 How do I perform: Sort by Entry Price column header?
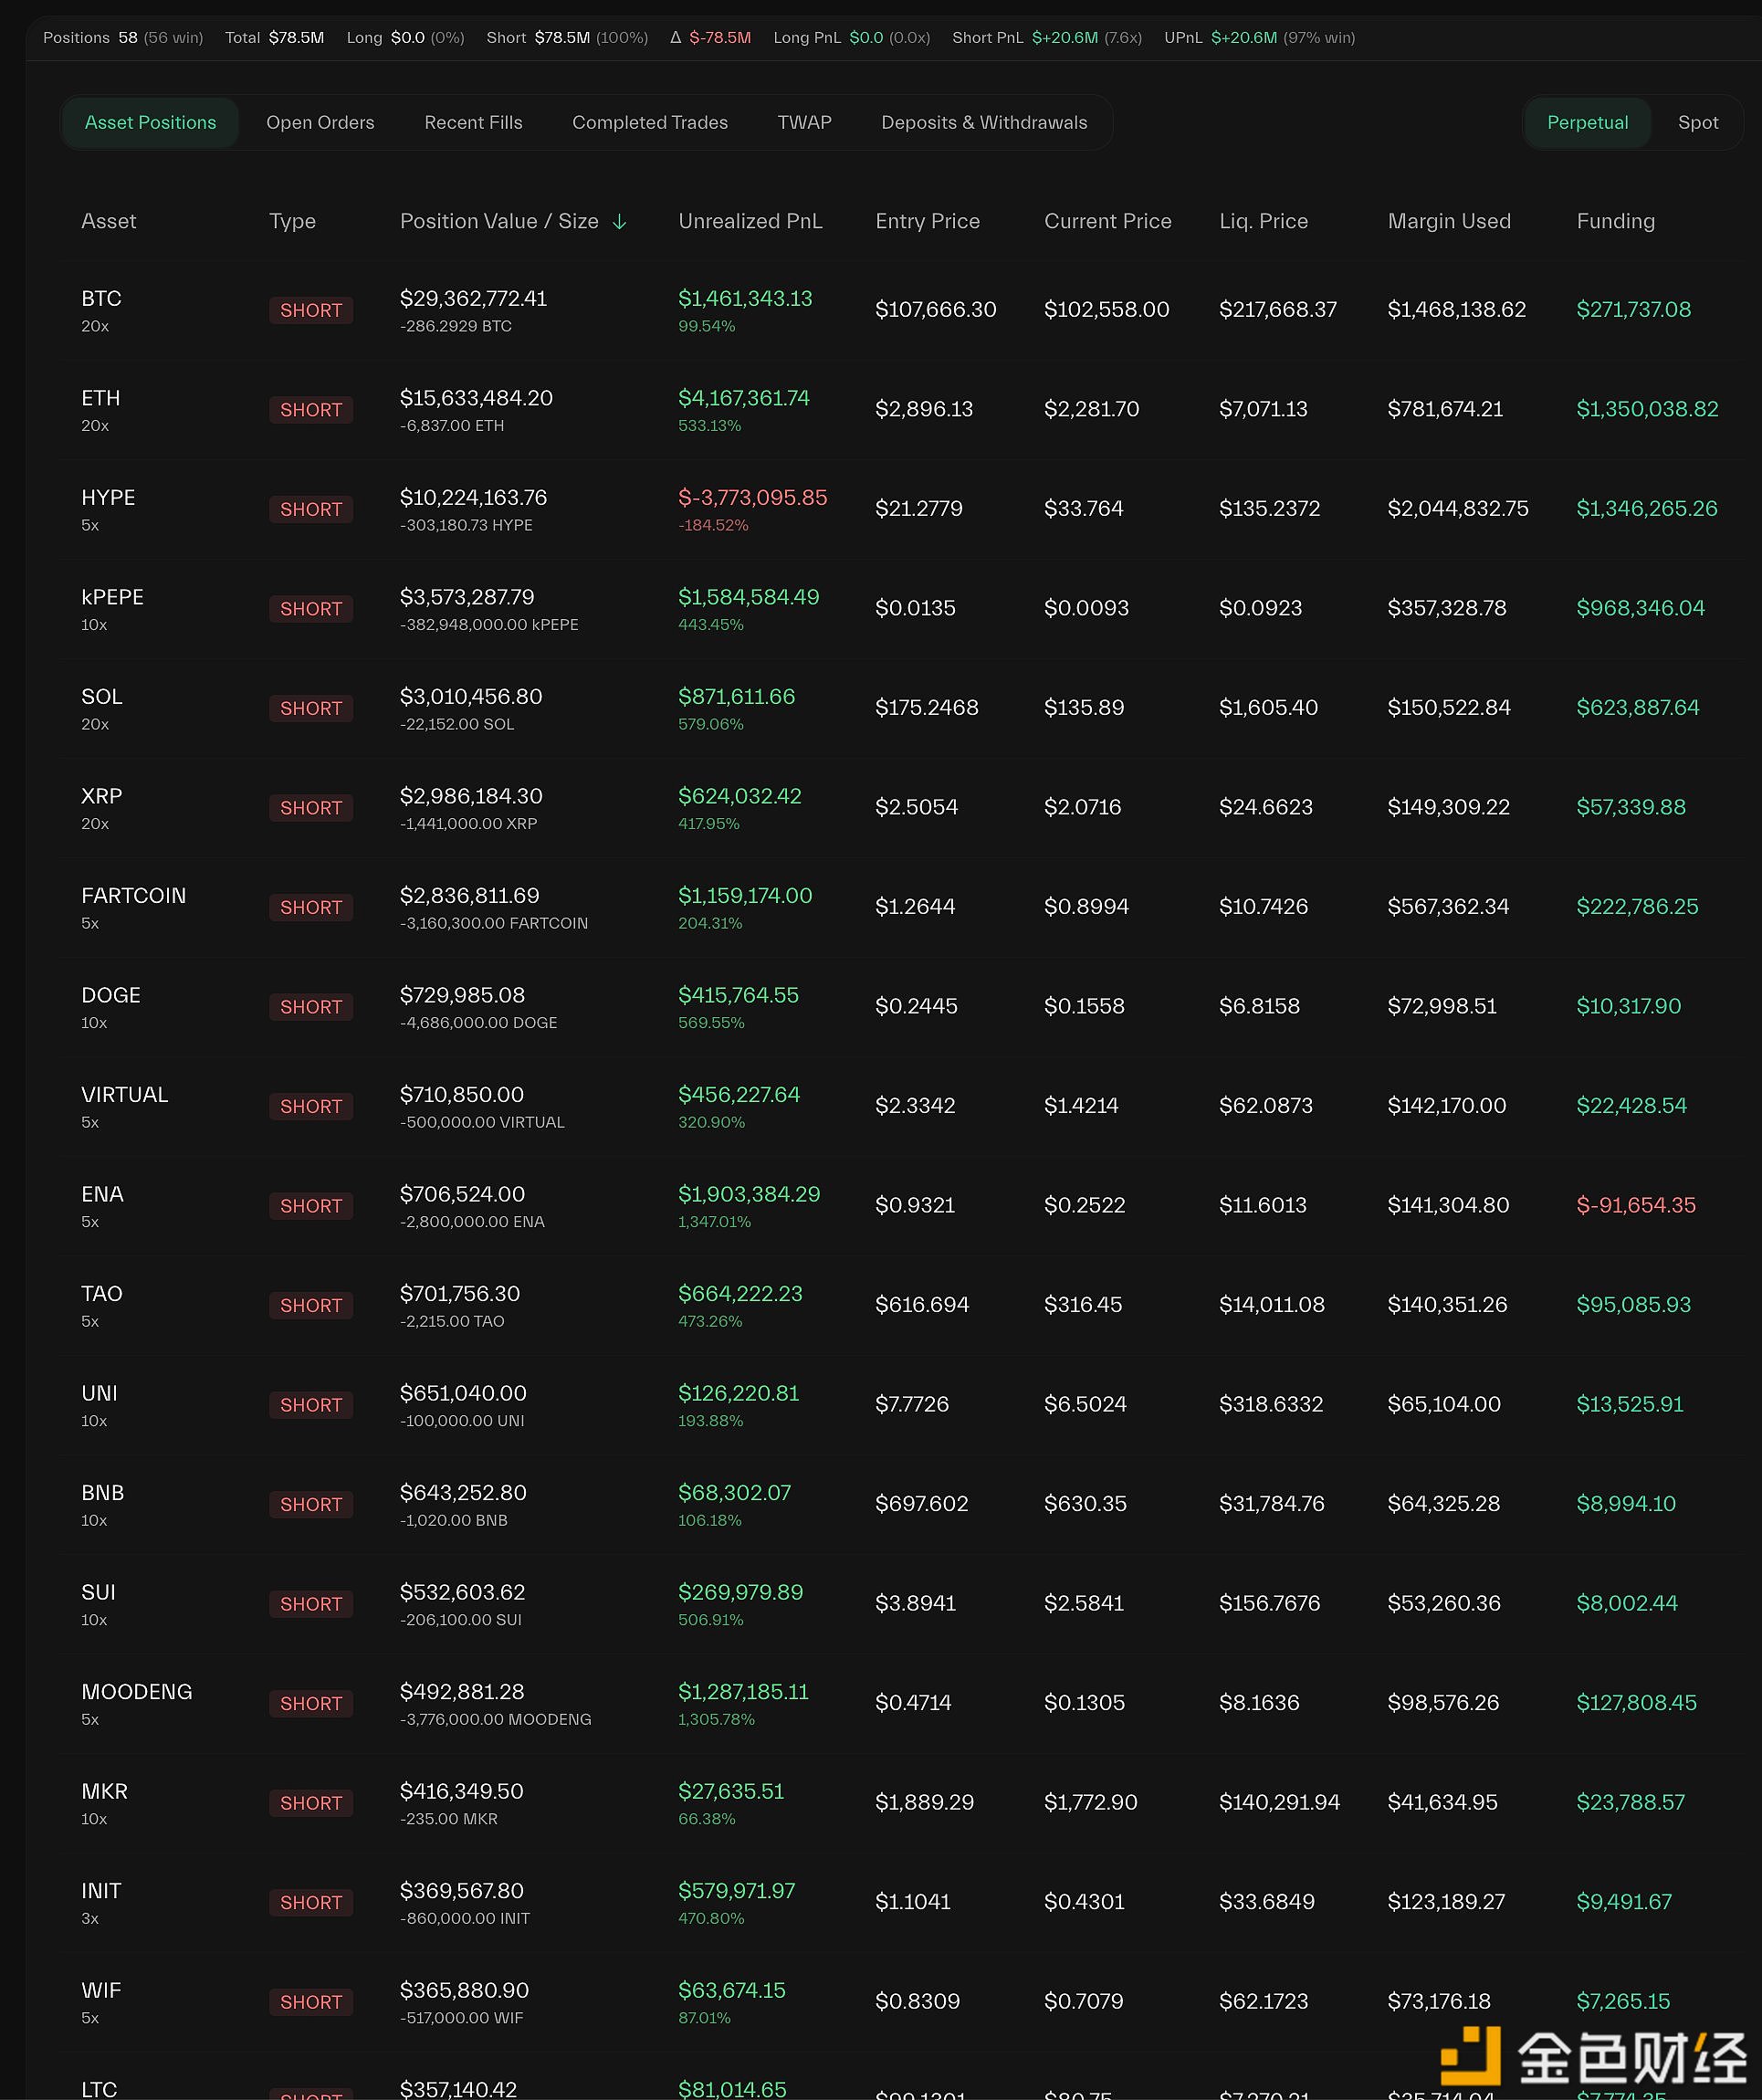tap(927, 221)
